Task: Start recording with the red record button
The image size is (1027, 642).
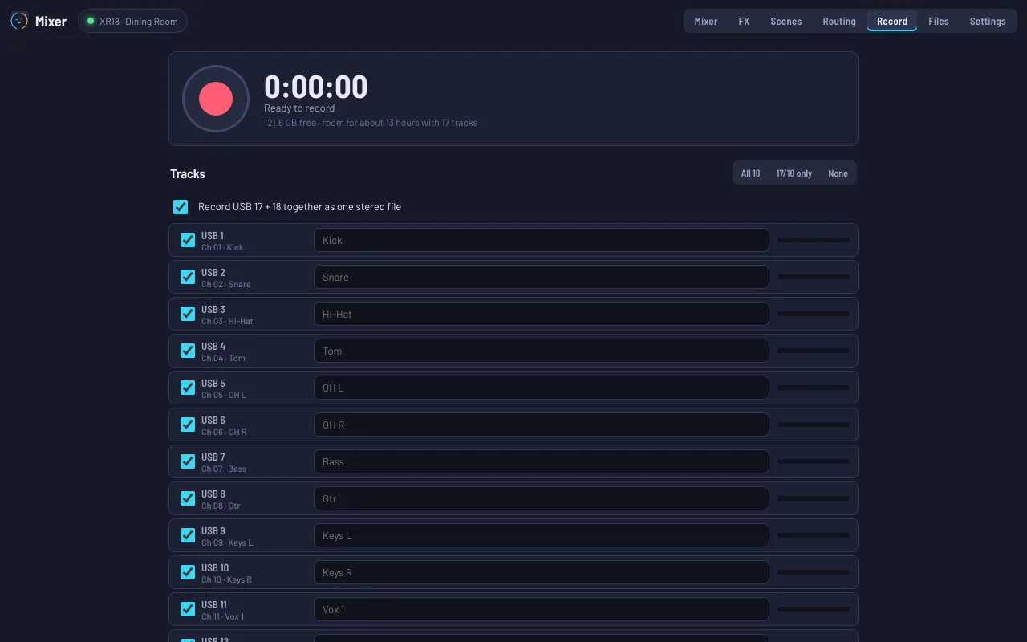Action: click(216, 99)
